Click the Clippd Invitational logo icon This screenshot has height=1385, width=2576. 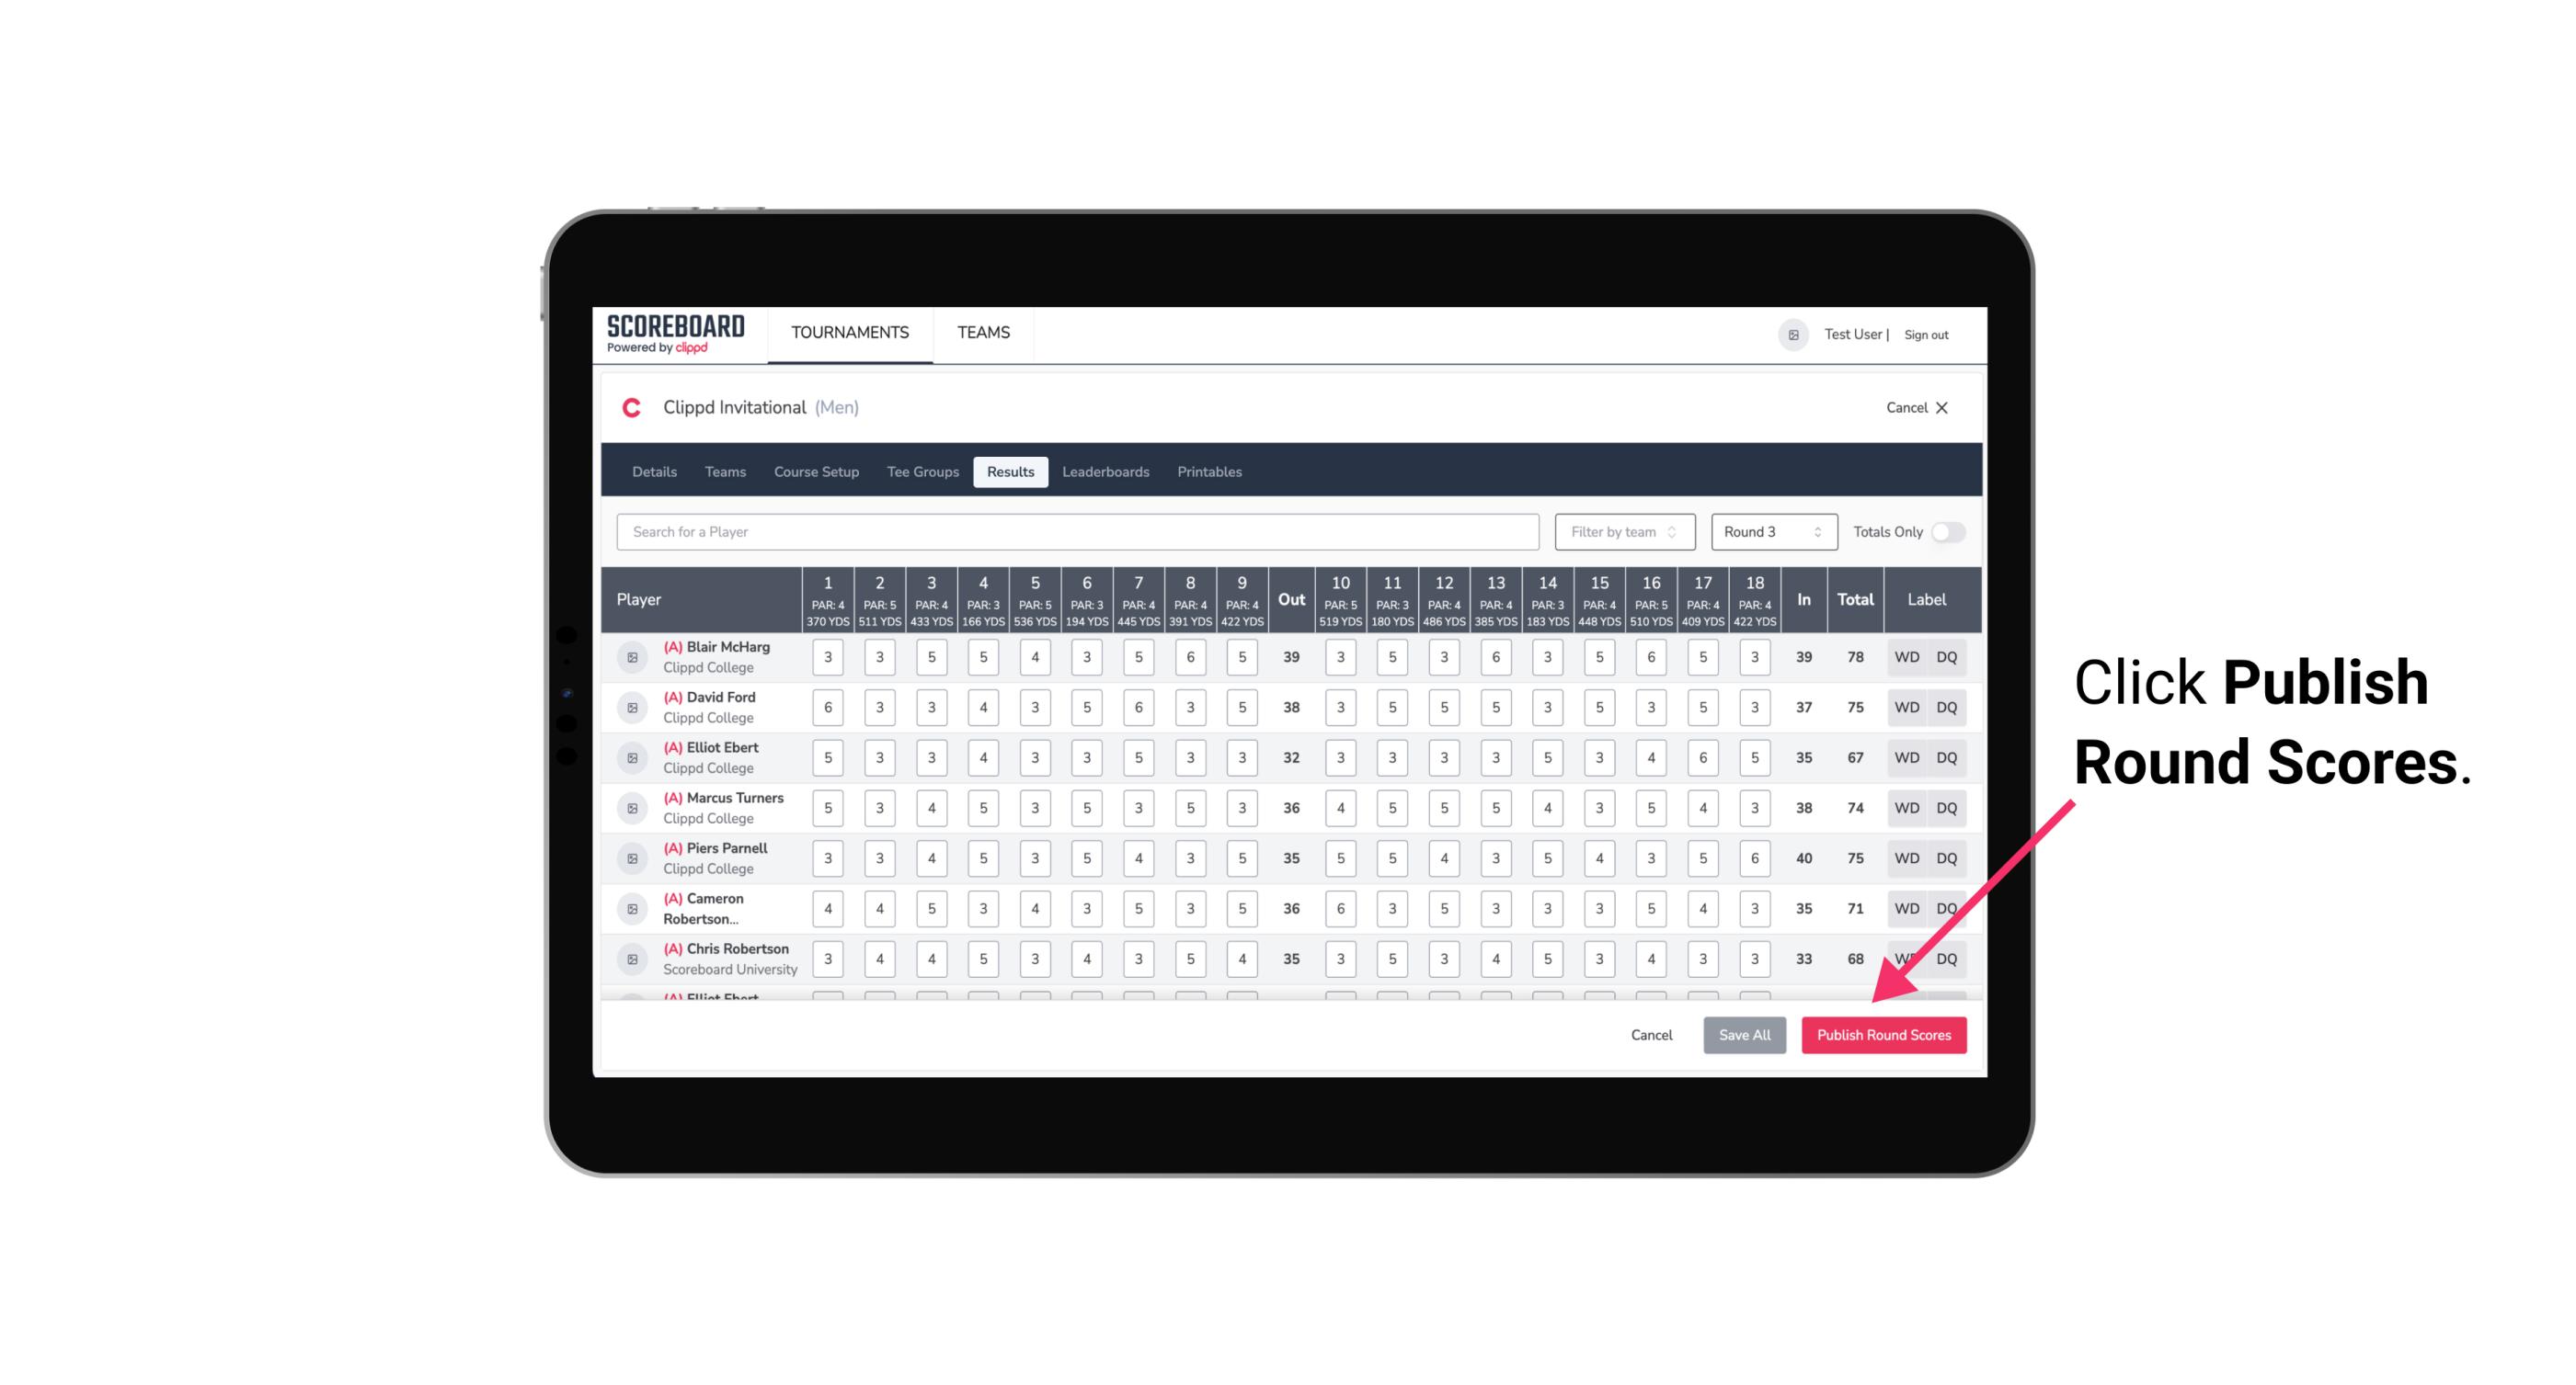633,408
